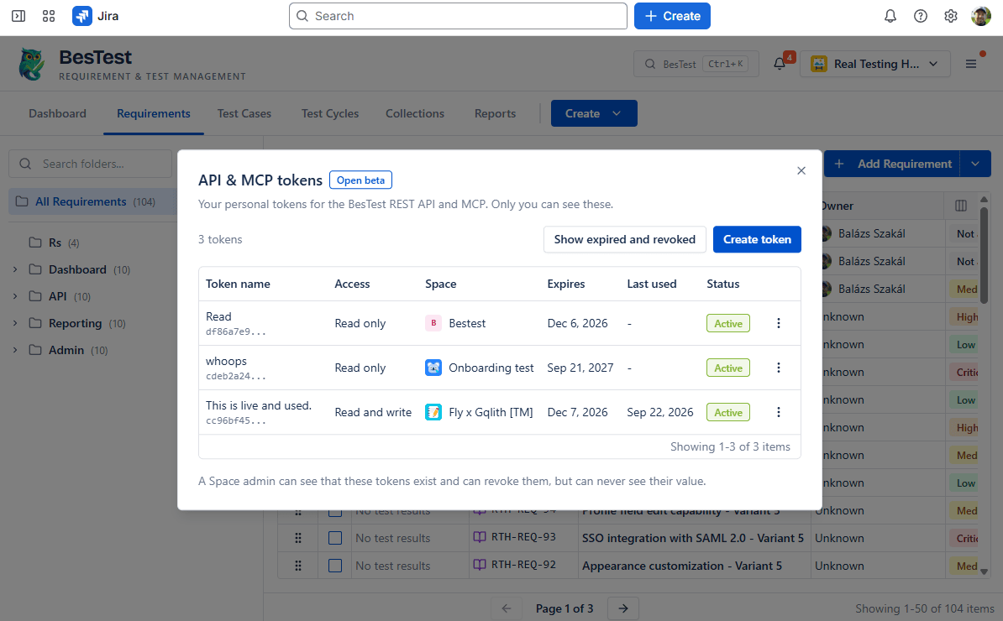1003x621 pixels.
Task: Click the Rs folder icon
Action: [35, 243]
